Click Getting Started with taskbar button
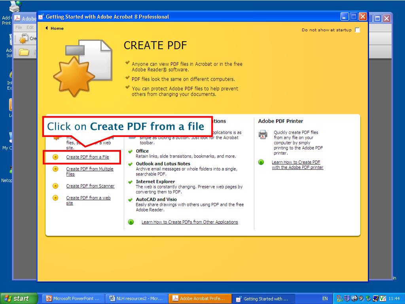 [263, 298]
